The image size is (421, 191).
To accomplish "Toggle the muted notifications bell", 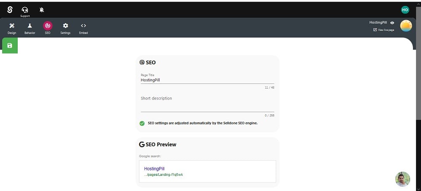I will pyautogui.click(x=42, y=10).
